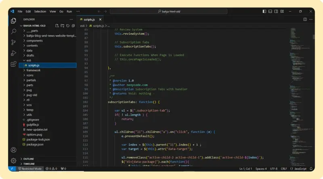Refresh the Explorer file tree
The height and width of the screenshot is (179, 323).
point(68,26)
